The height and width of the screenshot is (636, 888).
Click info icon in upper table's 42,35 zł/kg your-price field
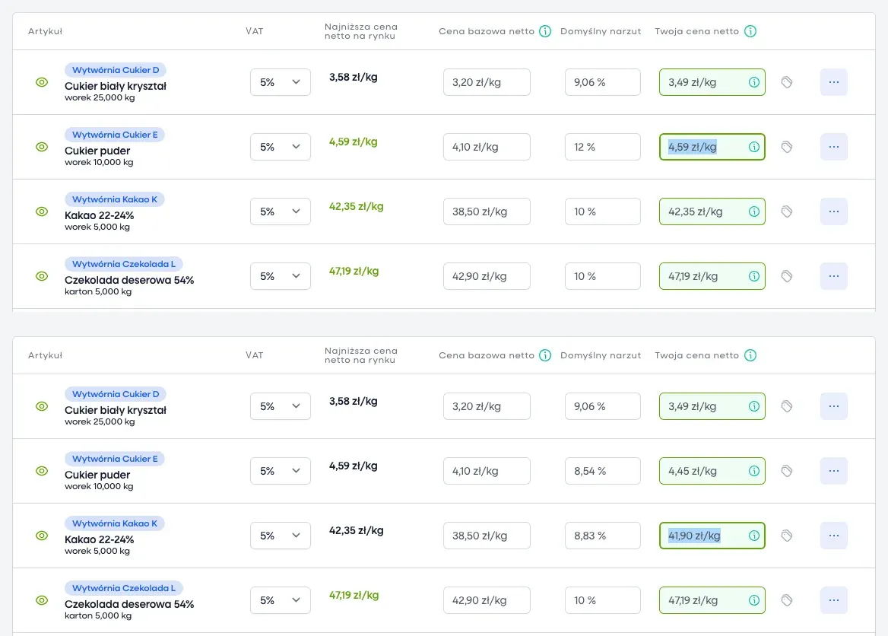[x=753, y=211]
